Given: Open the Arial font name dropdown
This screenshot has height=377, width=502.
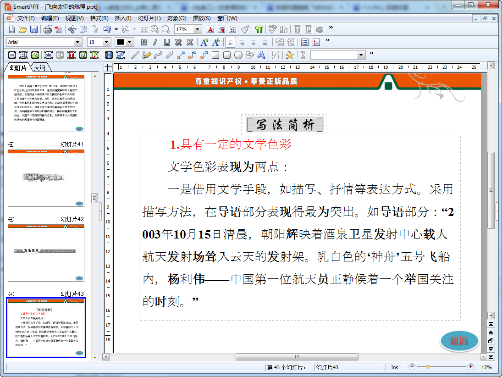Looking at the screenshot, I should 77,42.
